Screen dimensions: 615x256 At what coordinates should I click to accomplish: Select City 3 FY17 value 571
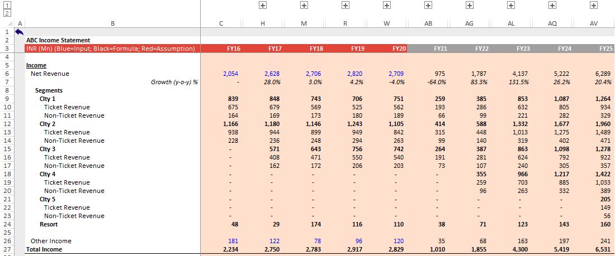[x=274, y=149]
